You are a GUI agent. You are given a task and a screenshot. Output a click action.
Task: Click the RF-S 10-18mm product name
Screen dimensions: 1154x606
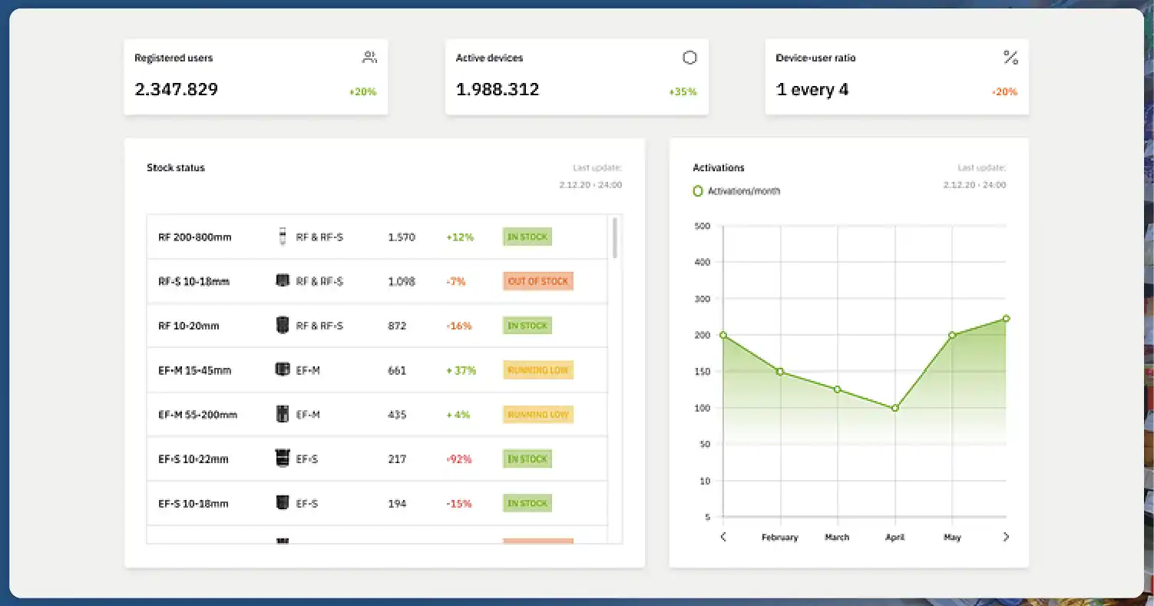(194, 281)
